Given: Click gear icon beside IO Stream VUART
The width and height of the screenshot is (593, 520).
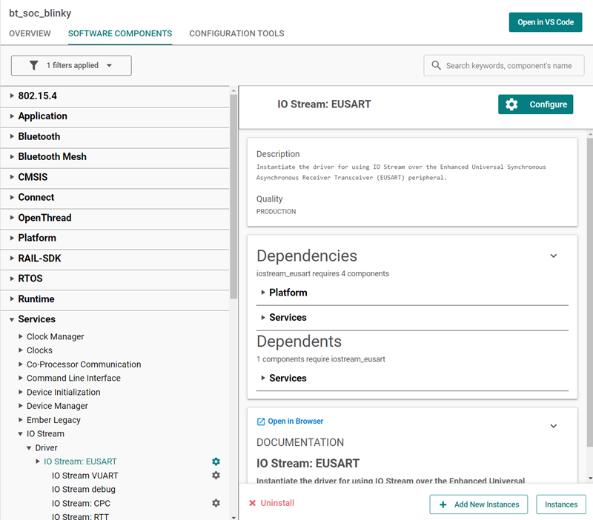Looking at the screenshot, I should [x=216, y=476].
